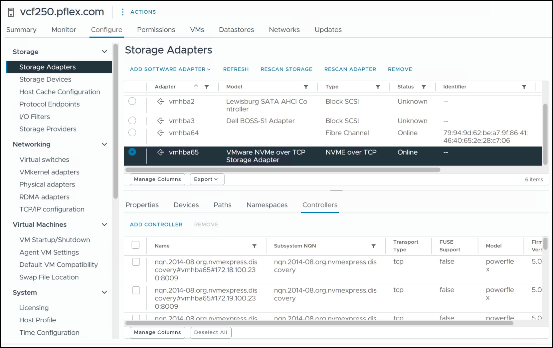Screen dimensions: 553x348
Task: Open the Add Software Adapter dropdown
Action: click(x=170, y=69)
